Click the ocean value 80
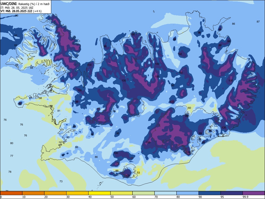Viewport: 265px width, 199px height. coord(12,143)
